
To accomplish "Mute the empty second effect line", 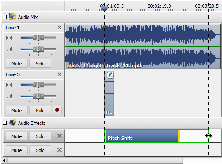I will pos(16,150).
